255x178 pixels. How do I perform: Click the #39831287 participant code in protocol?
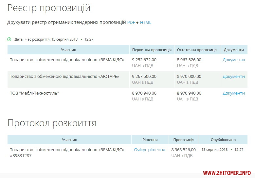tap(21, 156)
